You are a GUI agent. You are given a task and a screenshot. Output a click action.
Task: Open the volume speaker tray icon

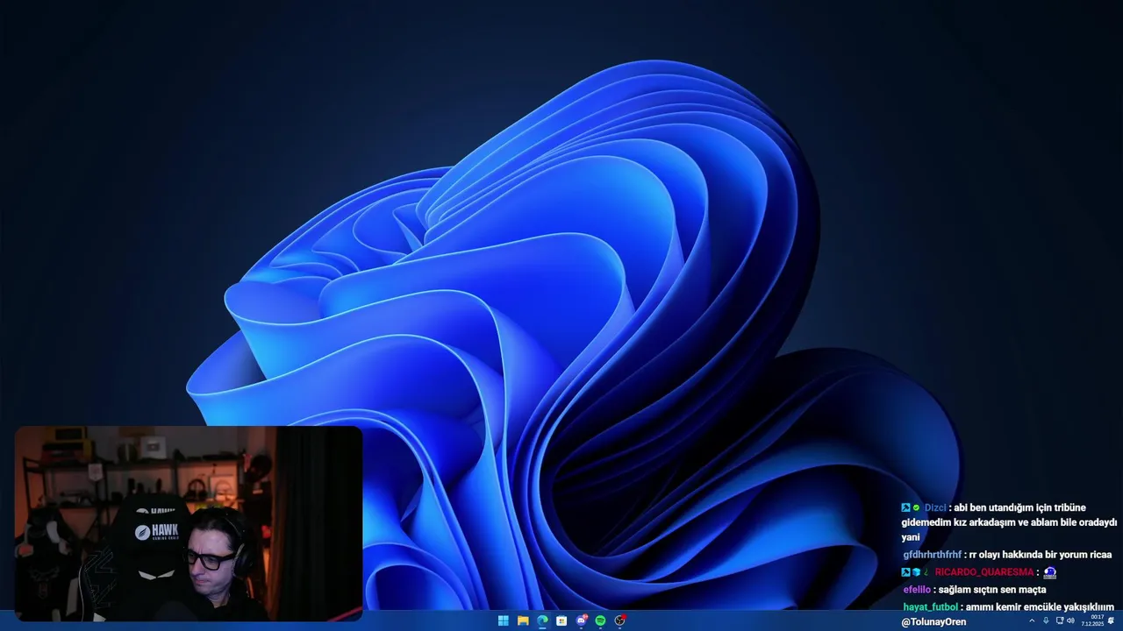point(1070,620)
